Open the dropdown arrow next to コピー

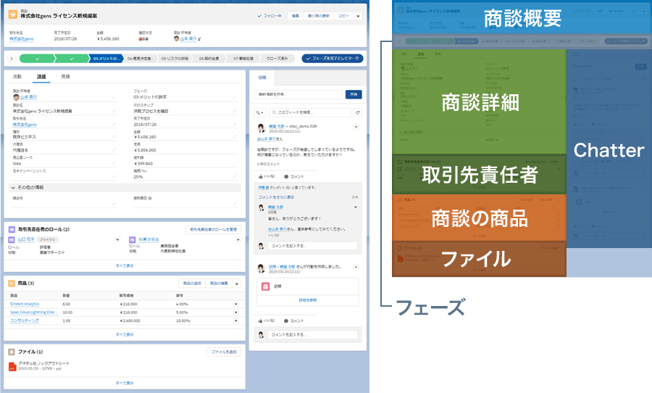pyautogui.click(x=357, y=15)
